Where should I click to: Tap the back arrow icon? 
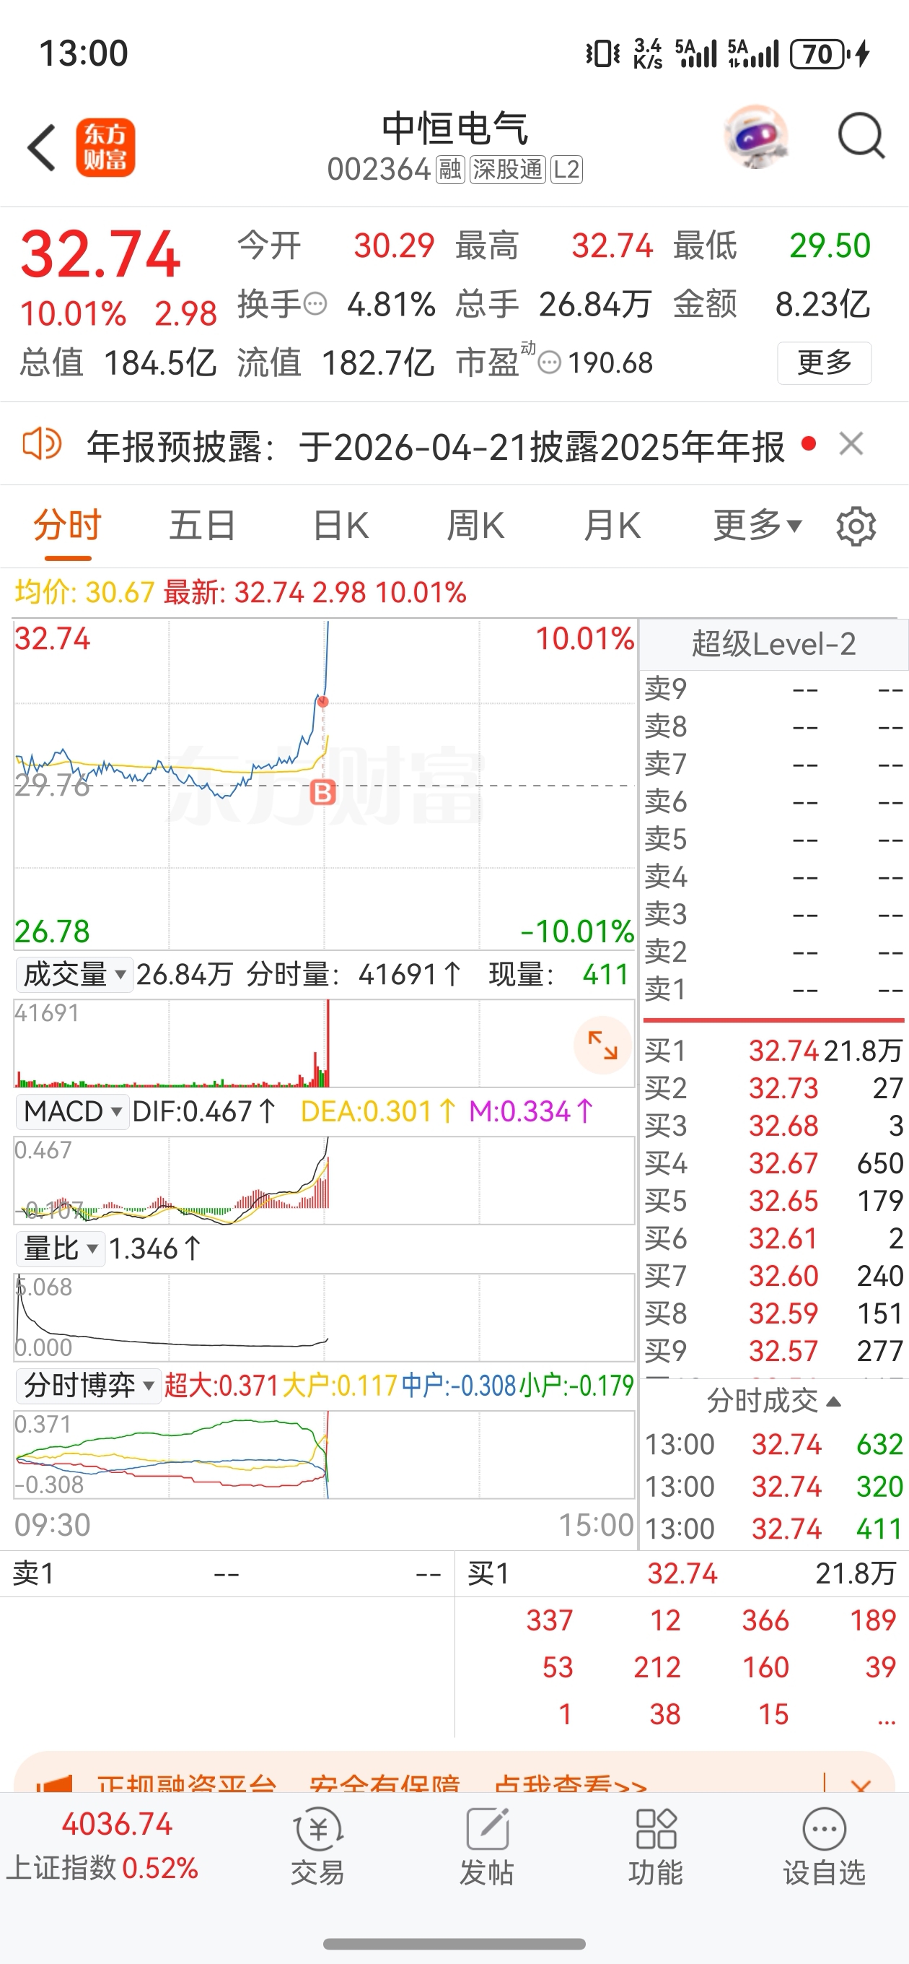click(x=42, y=147)
